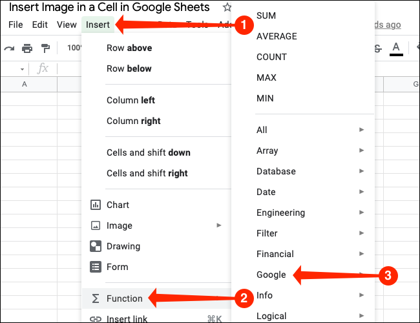The height and width of the screenshot is (323, 420).
Task: Expand the Engineering functions submenu
Action: 361,213
